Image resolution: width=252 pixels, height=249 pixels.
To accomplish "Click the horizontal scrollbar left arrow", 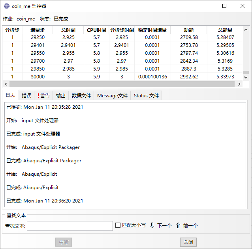I will point(6,84).
